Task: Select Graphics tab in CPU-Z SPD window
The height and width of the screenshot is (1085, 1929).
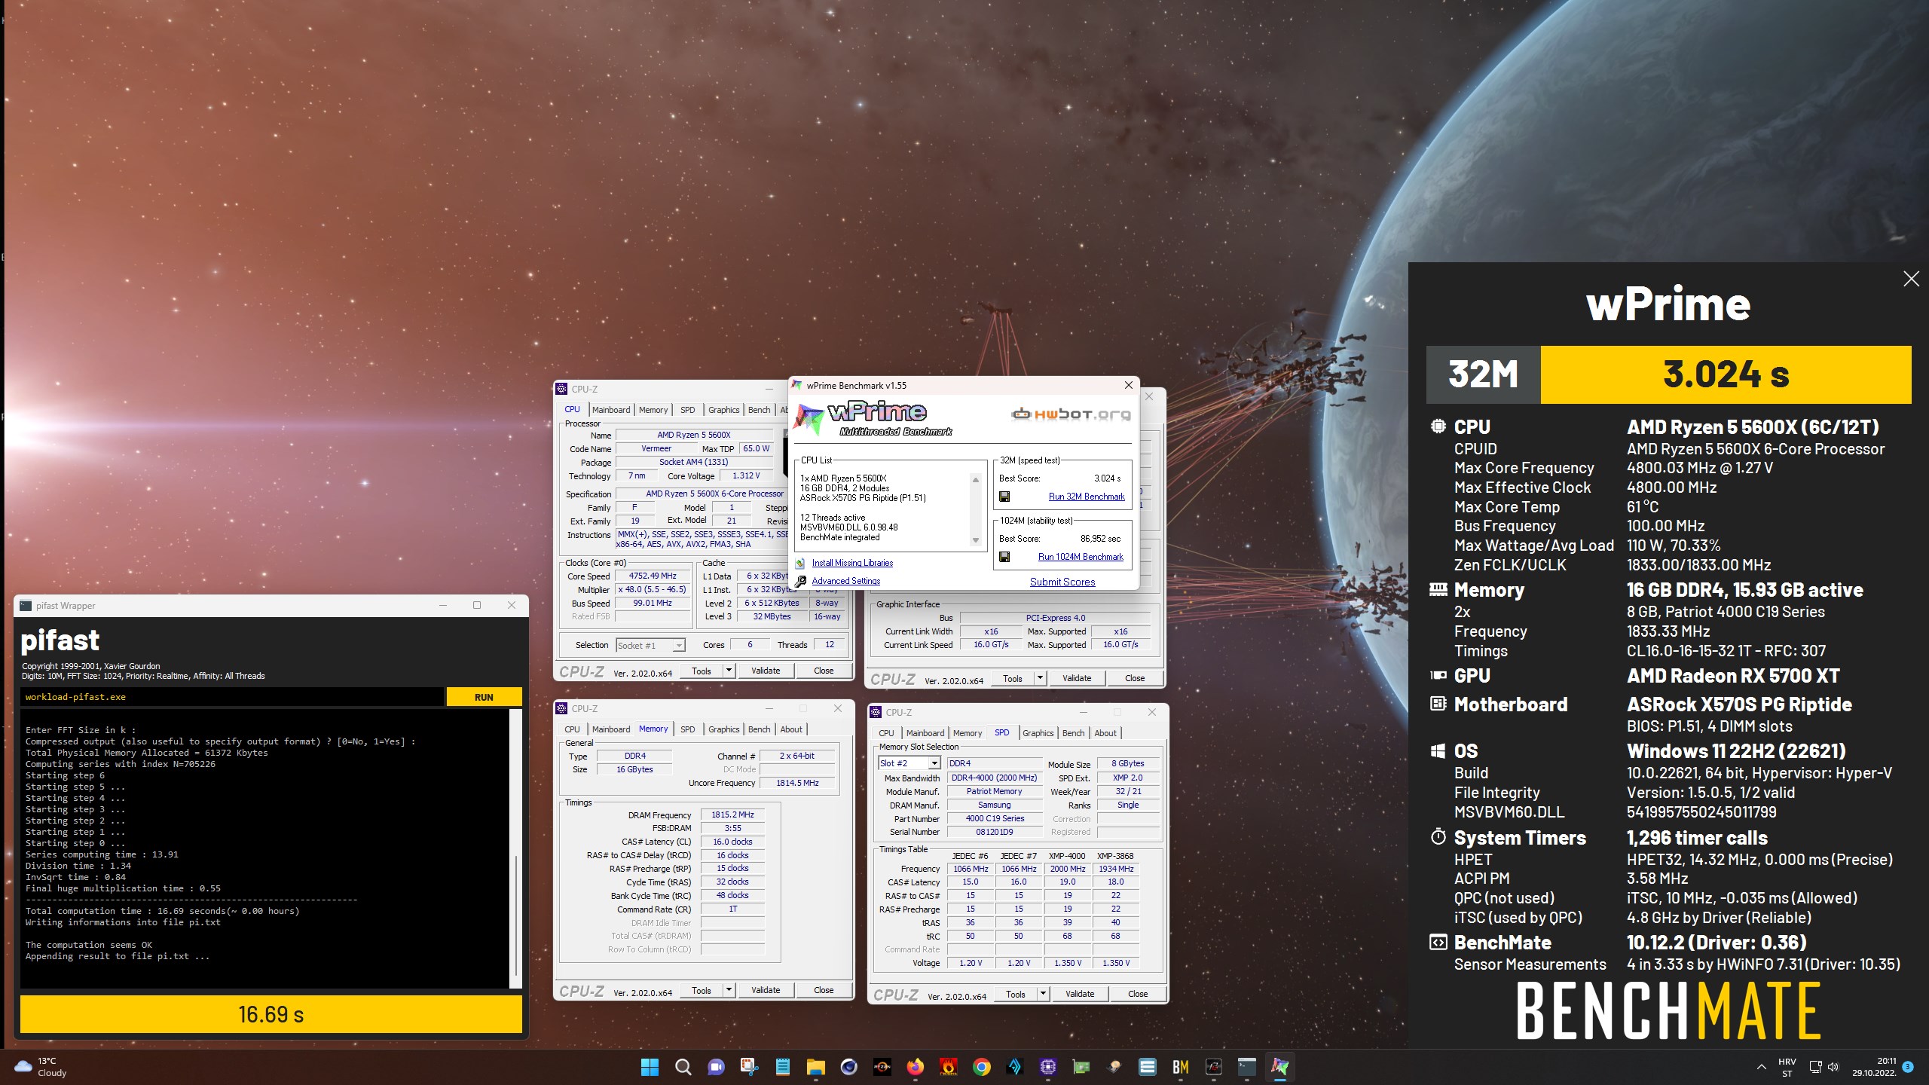Action: point(1038,733)
